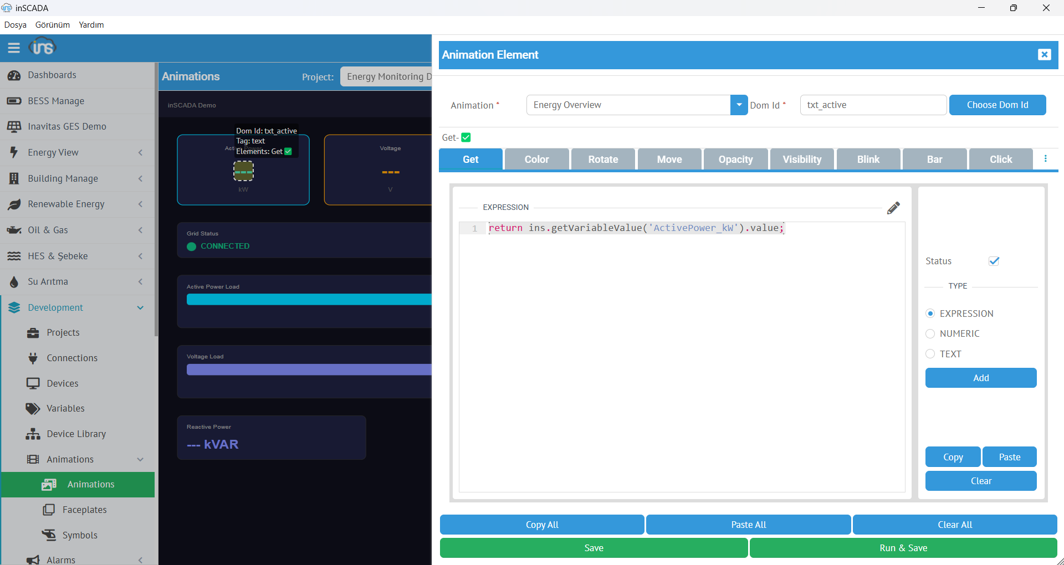Viewport: 1064px width, 565px height.
Task: Open the Animation dropdown arrow
Action: click(x=739, y=105)
